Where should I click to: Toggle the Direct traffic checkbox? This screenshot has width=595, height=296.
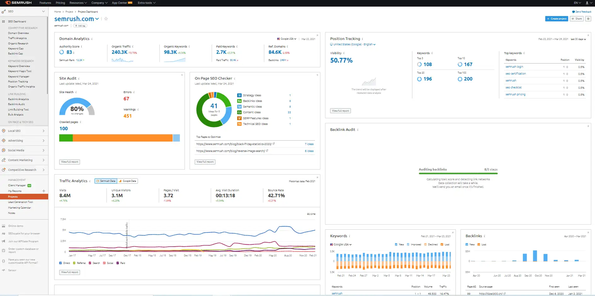pos(60,263)
